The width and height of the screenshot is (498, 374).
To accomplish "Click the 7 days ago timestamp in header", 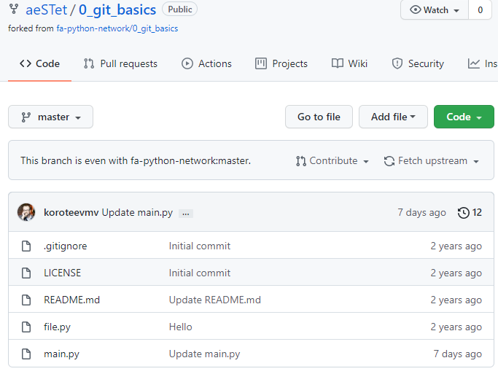I will pyautogui.click(x=421, y=212).
